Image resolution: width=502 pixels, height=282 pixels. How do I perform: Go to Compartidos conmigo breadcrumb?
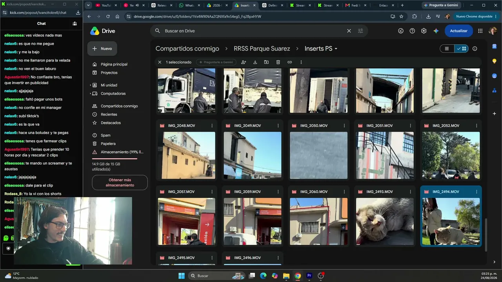click(x=187, y=49)
